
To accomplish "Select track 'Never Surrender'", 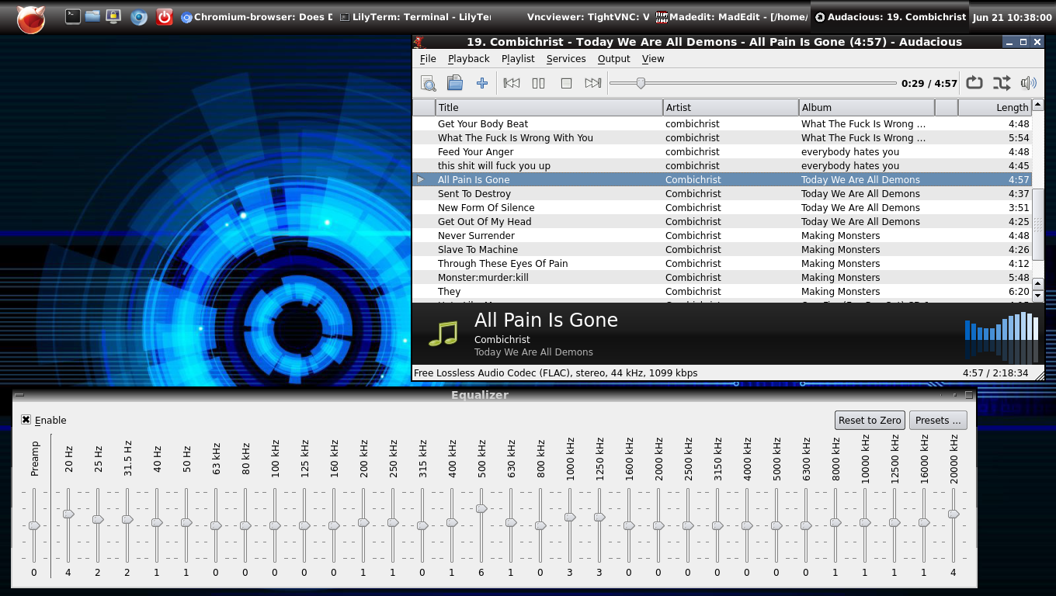I will (x=721, y=236).
